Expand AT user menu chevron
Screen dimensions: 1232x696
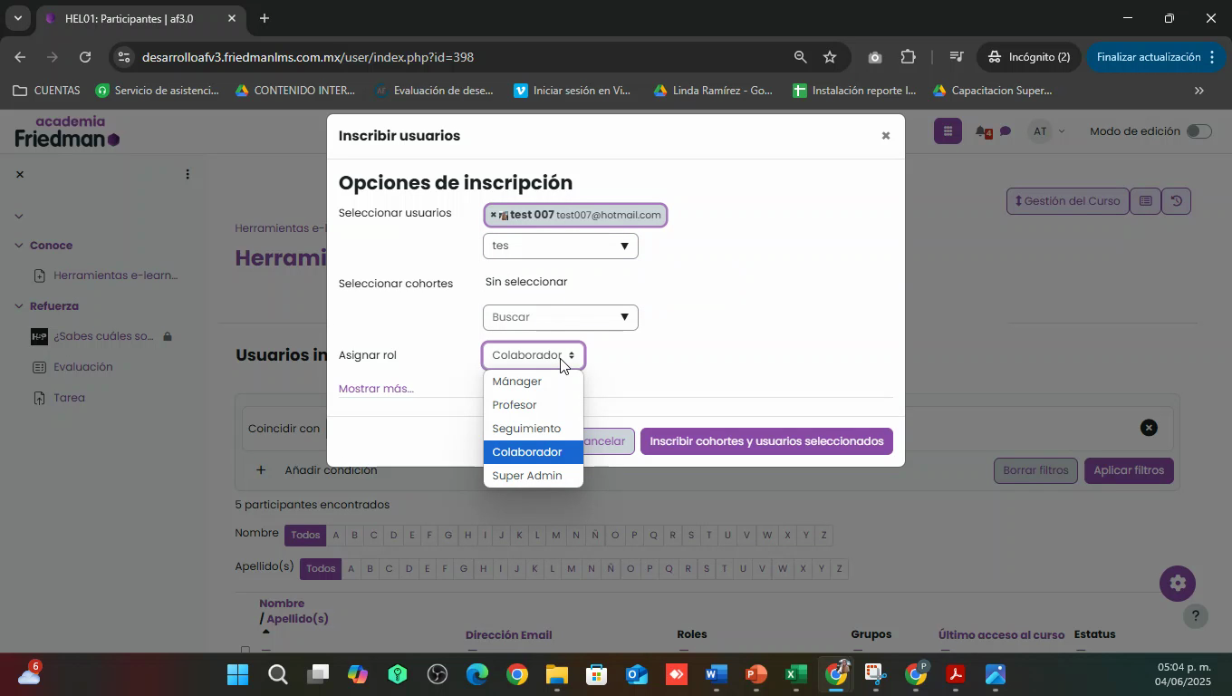click(1061, 132)
